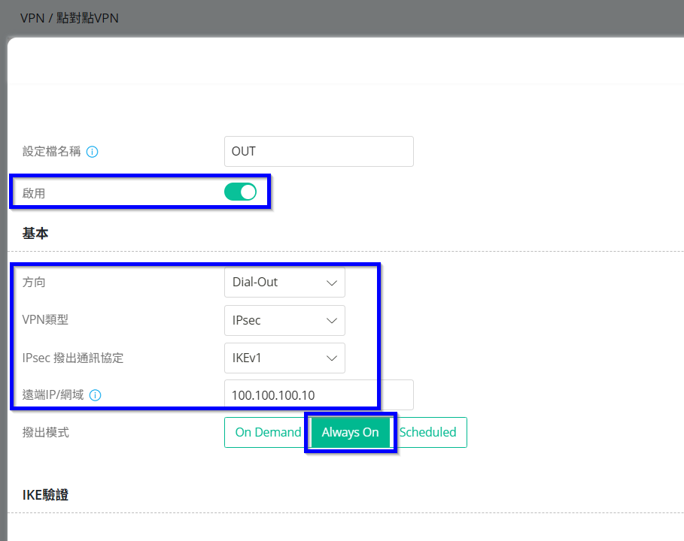Screen dimensions: 684x541
Task: Click the 啟用 label text
Action: tap(34, 193)
